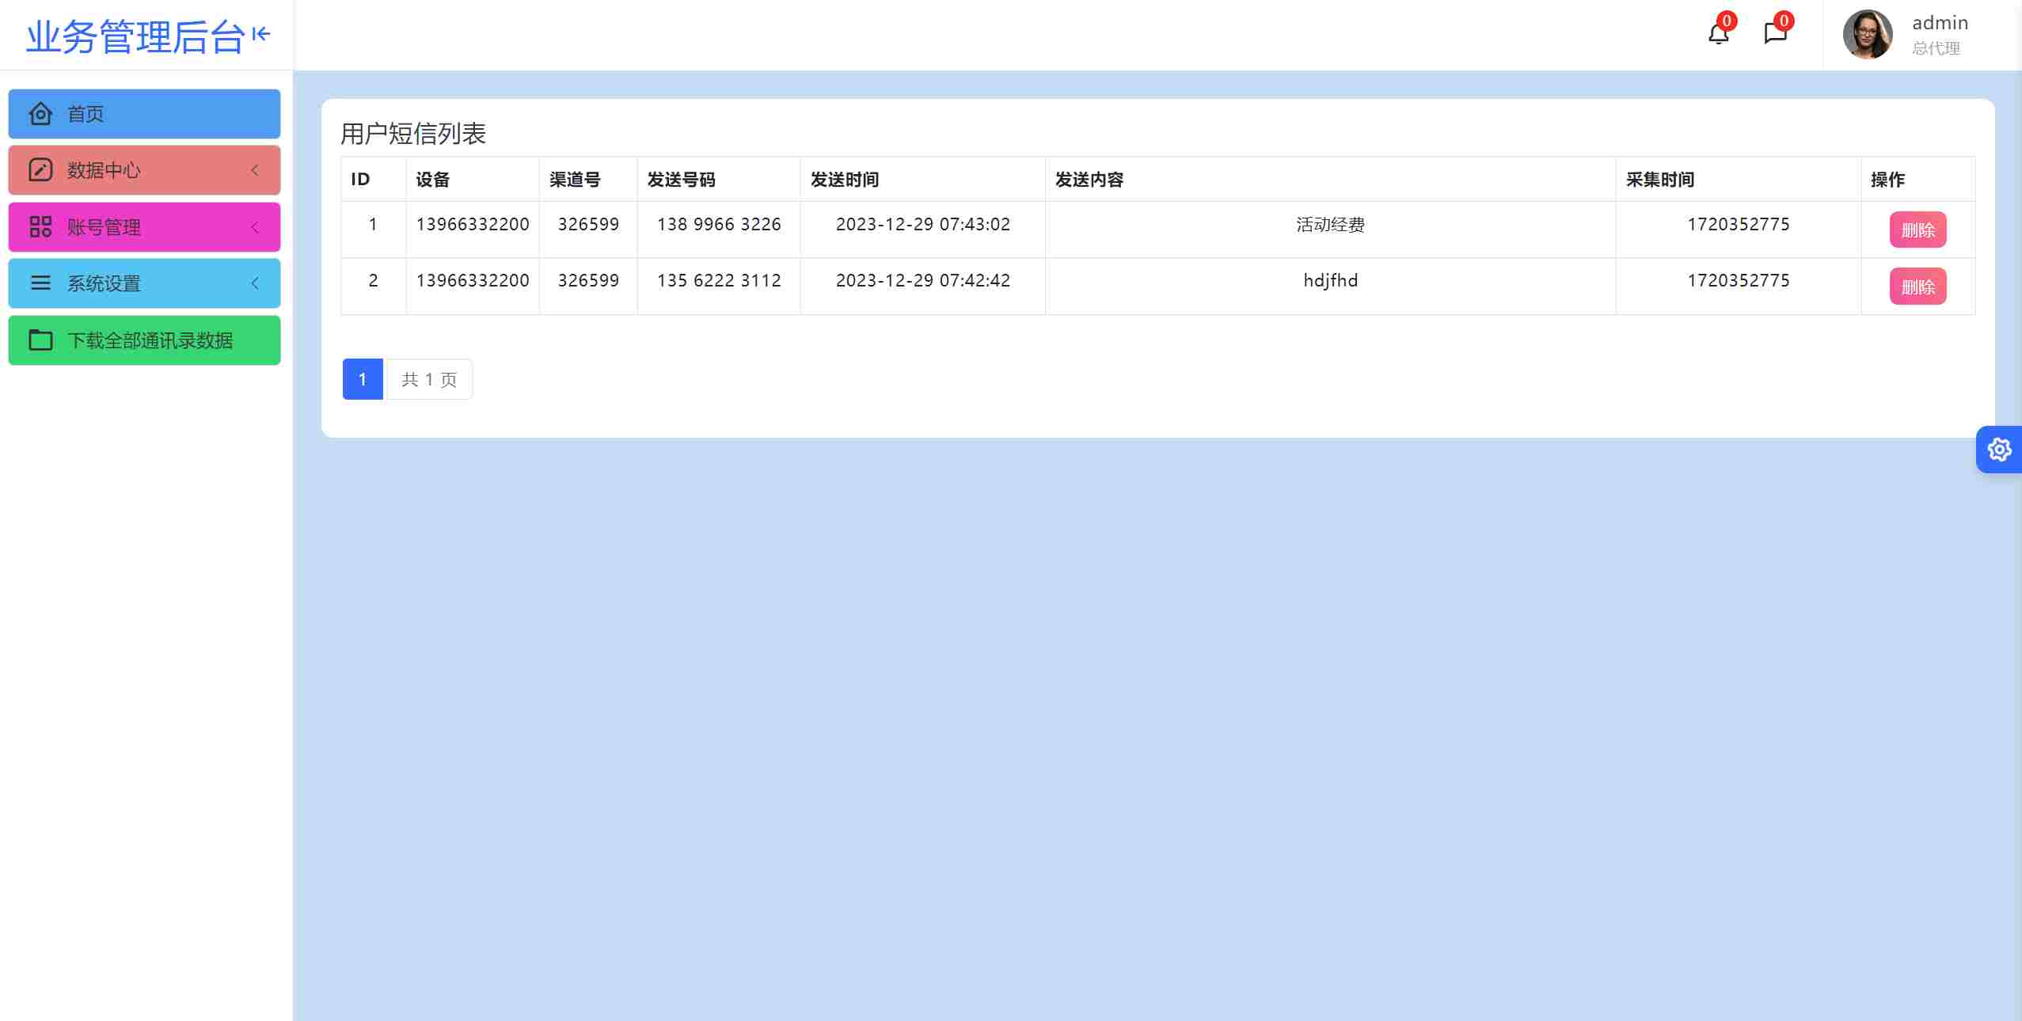The width and height of the screenshot is (2022, 1021).
Task: Open the floating settings gear button
Action: [1998, 450]
